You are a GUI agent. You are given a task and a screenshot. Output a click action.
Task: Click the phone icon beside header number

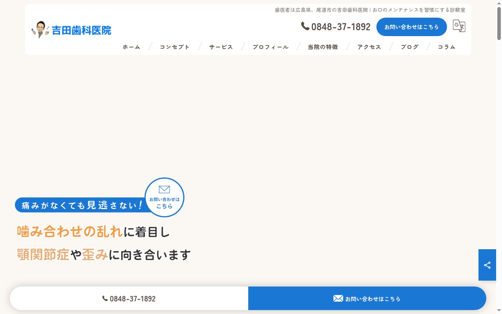coord(305,26)
